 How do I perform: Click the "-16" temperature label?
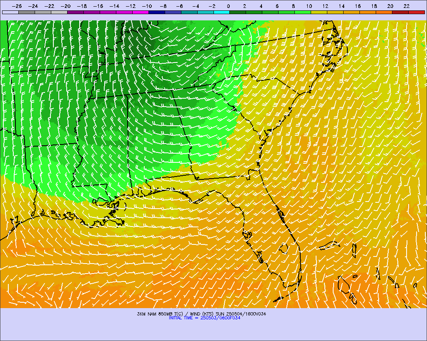pos(98,6)
